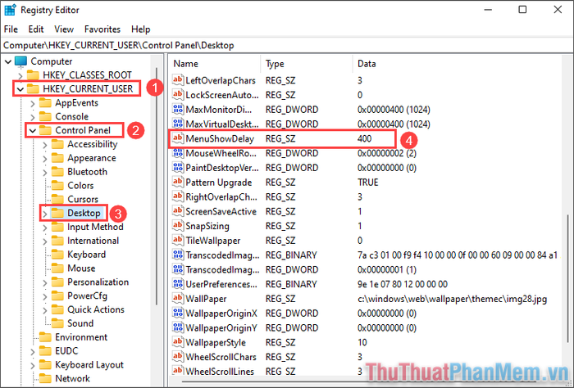Click the WallpaperStyle data value 10
The height and width of the screenshot is (388, 574).
coord(362,343)
